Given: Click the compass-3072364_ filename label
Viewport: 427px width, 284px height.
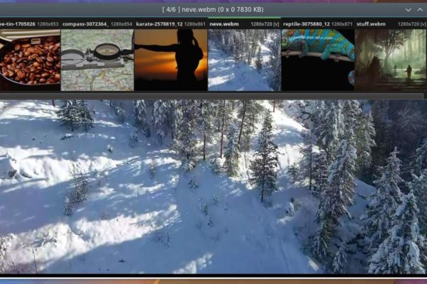Looking at the screenshot, I should click(x=85, y=24).
